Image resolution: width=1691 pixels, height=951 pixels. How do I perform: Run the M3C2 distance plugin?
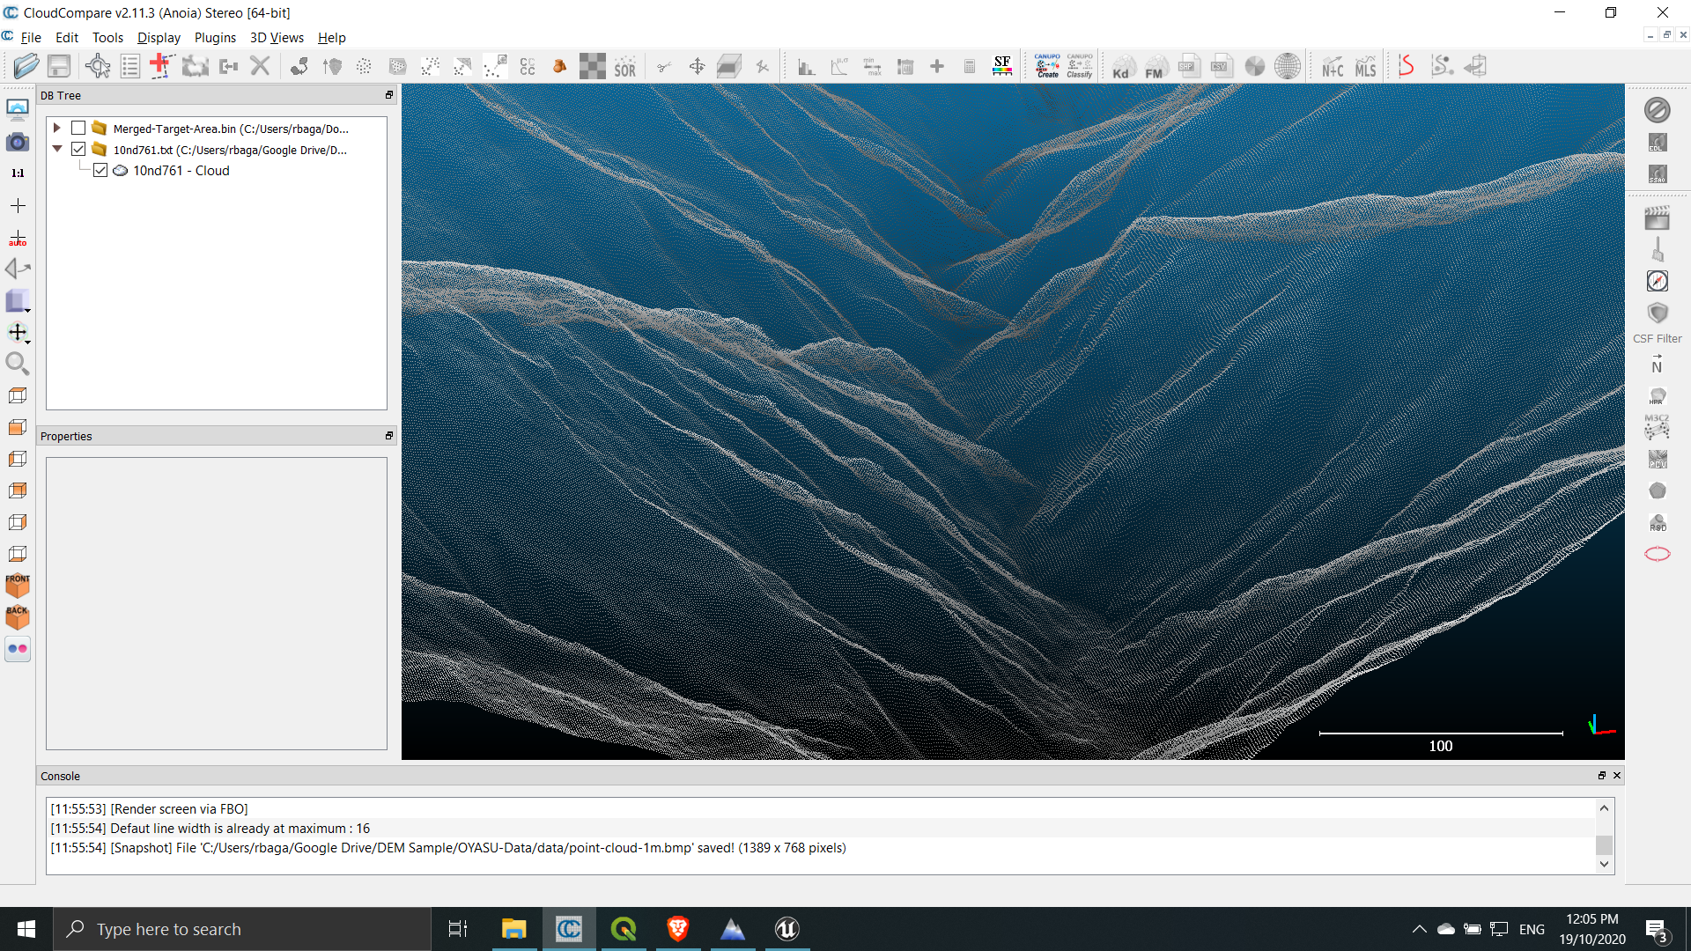pos(1657,427)
